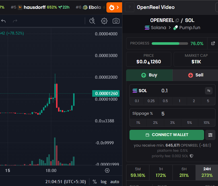Select Sell tab
The image size is (218, 186).
point(196,75)
